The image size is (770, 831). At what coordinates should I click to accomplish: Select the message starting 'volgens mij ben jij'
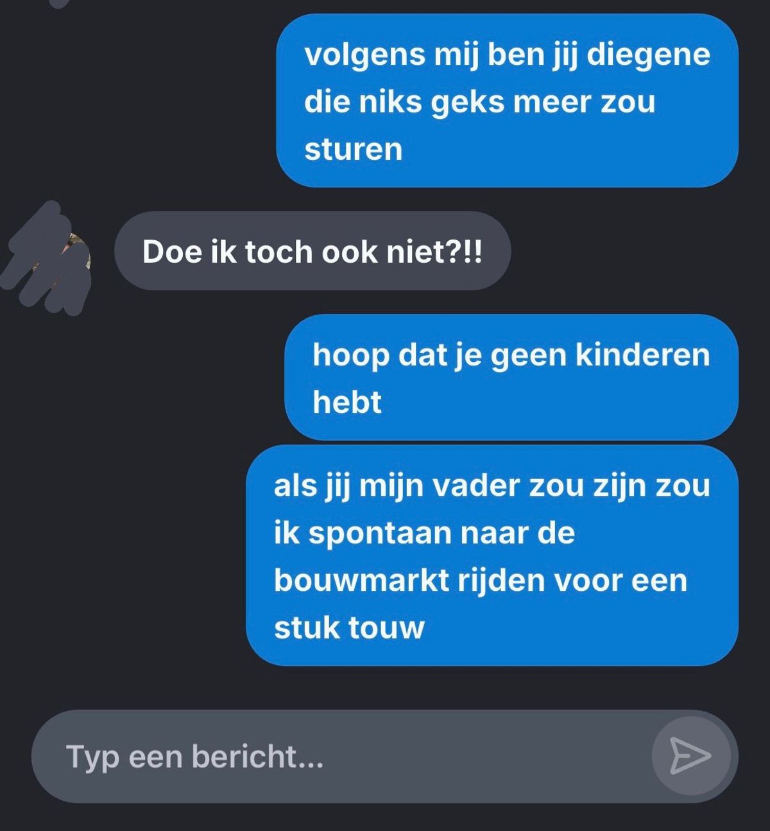point(507,101)
